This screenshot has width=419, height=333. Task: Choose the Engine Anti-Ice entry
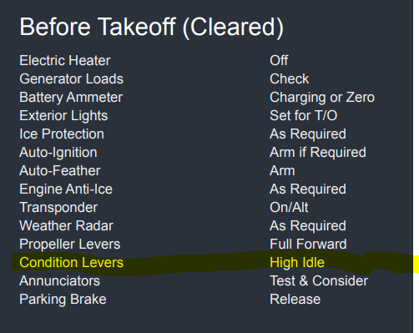click(x=66, y=189)
